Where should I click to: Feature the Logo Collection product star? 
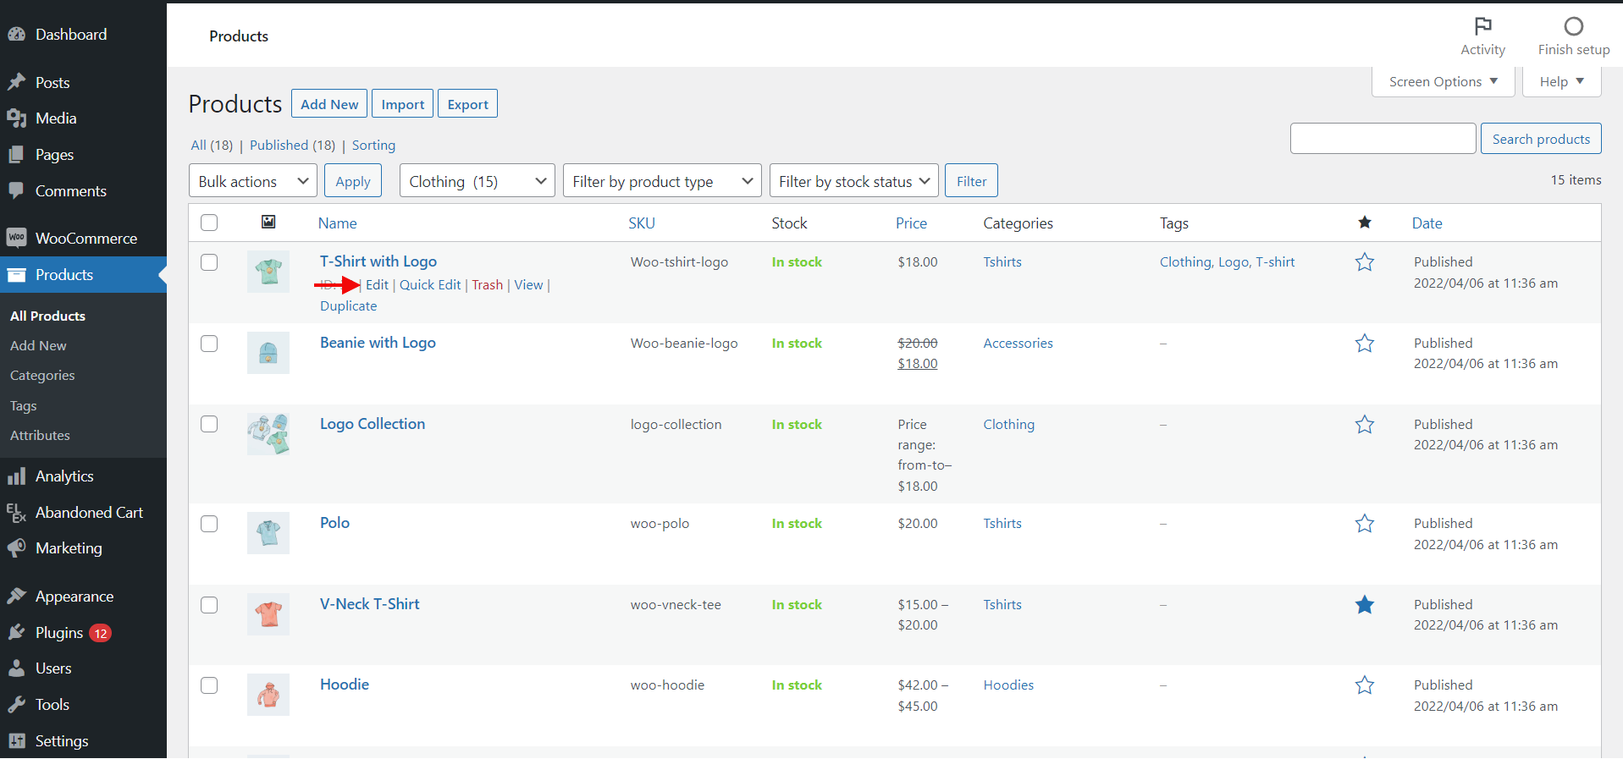[1364, 425]
